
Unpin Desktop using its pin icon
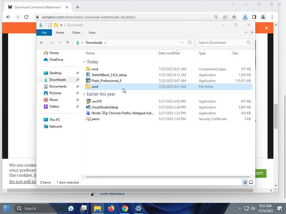click(x=78, y=73)
